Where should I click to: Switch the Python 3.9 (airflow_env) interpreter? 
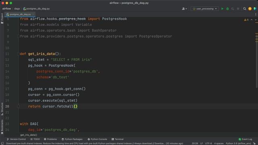238,143
